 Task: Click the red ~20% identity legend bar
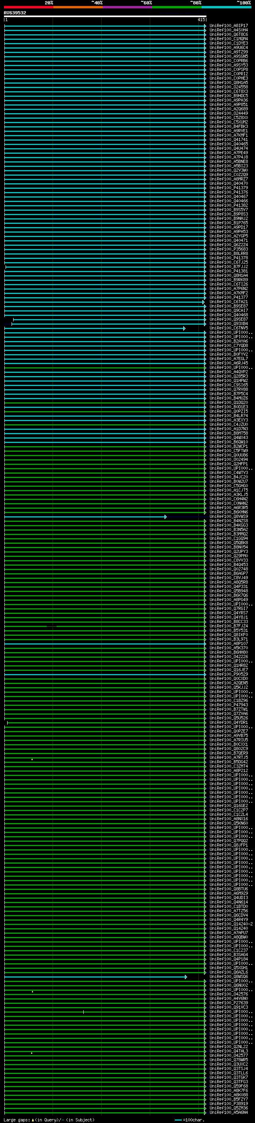[x=28, y=7]
